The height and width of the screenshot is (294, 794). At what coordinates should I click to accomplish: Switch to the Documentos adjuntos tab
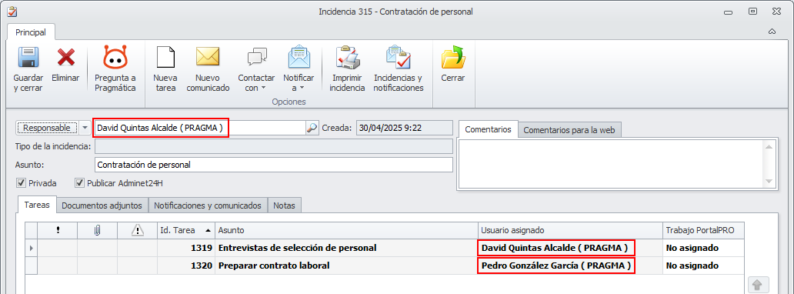[103, 205]
